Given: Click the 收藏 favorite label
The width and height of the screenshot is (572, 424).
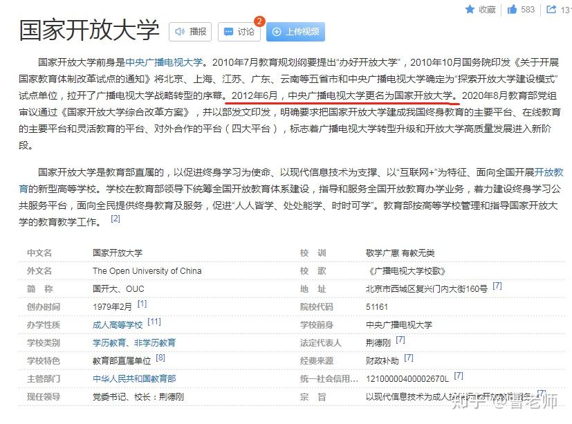Looking at the screenshot, I should (487, 10).
